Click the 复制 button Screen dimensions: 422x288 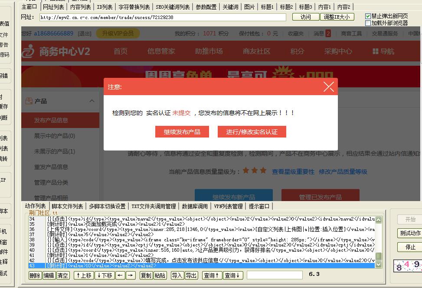[146, 275]
